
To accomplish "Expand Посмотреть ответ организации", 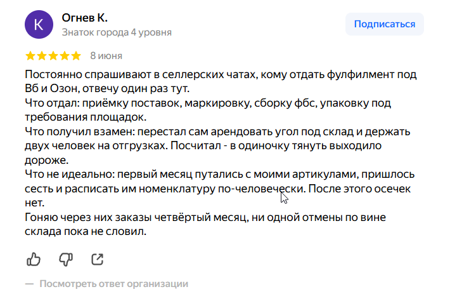I will tap(113, 284).
